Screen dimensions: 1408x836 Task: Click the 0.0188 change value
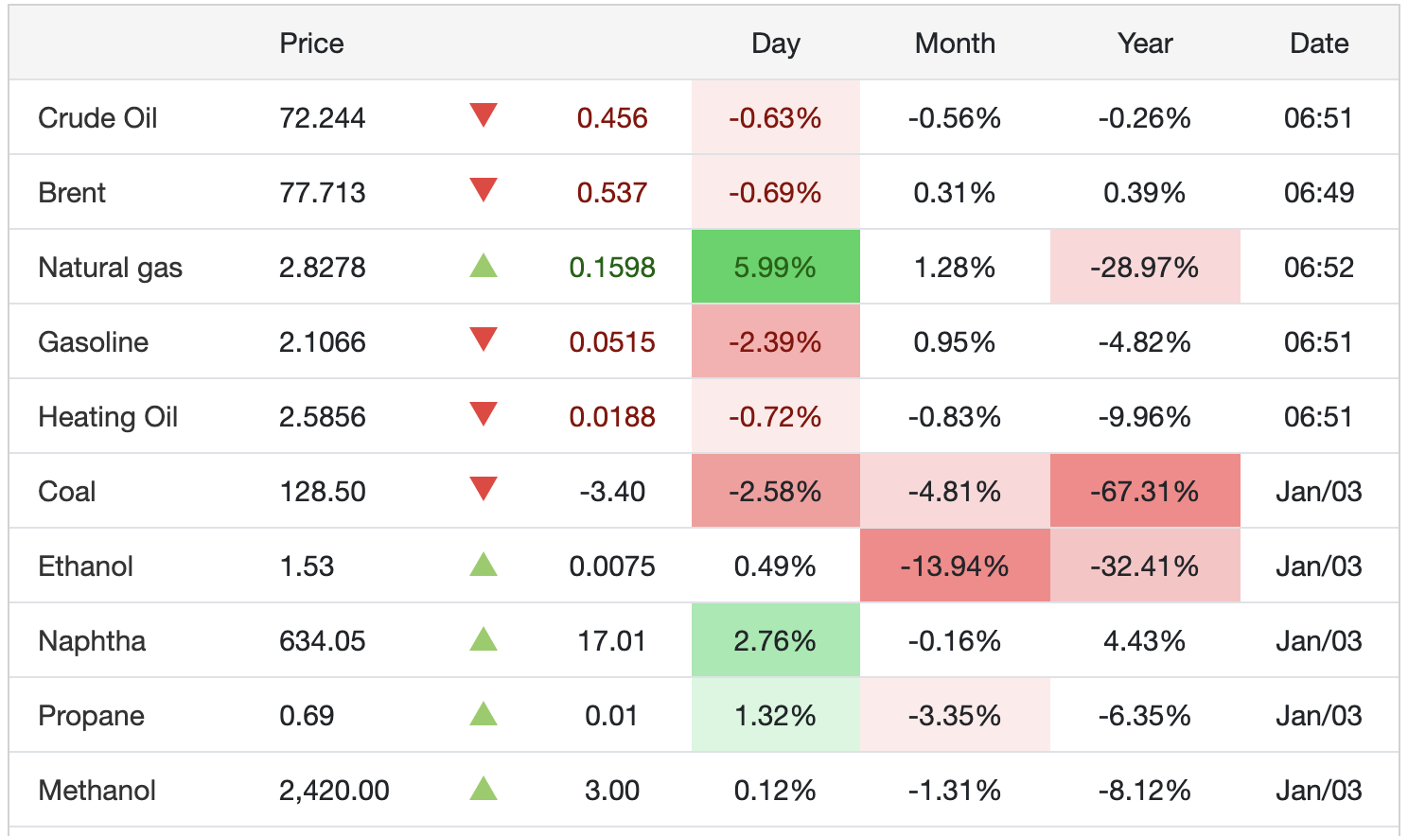[x=612, y=417]
